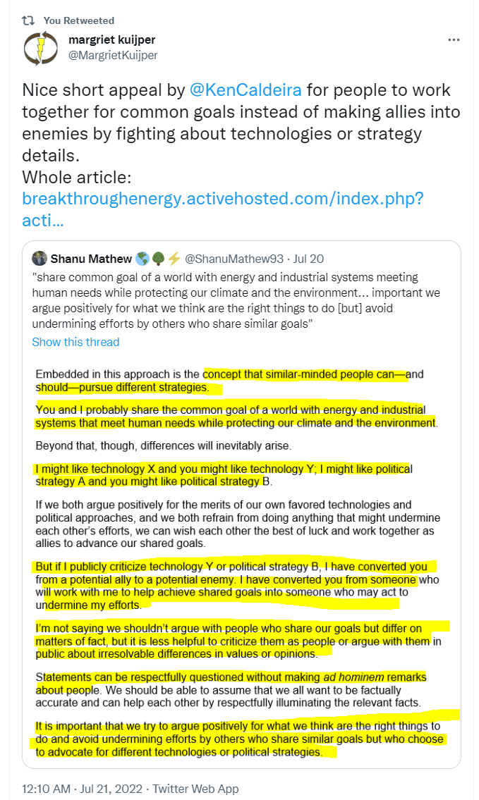Click the @MargrietKuijper handle

point(113,55)
